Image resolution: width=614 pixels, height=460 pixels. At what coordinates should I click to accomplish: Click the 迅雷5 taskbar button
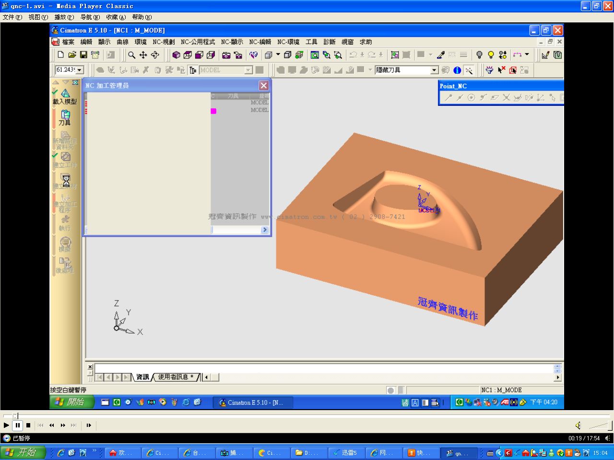coord(346,453)
